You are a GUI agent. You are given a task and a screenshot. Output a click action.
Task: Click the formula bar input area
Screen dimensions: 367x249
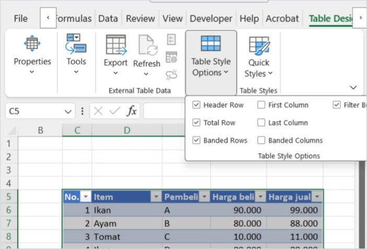pyautogui.click(x=165, y=111)
